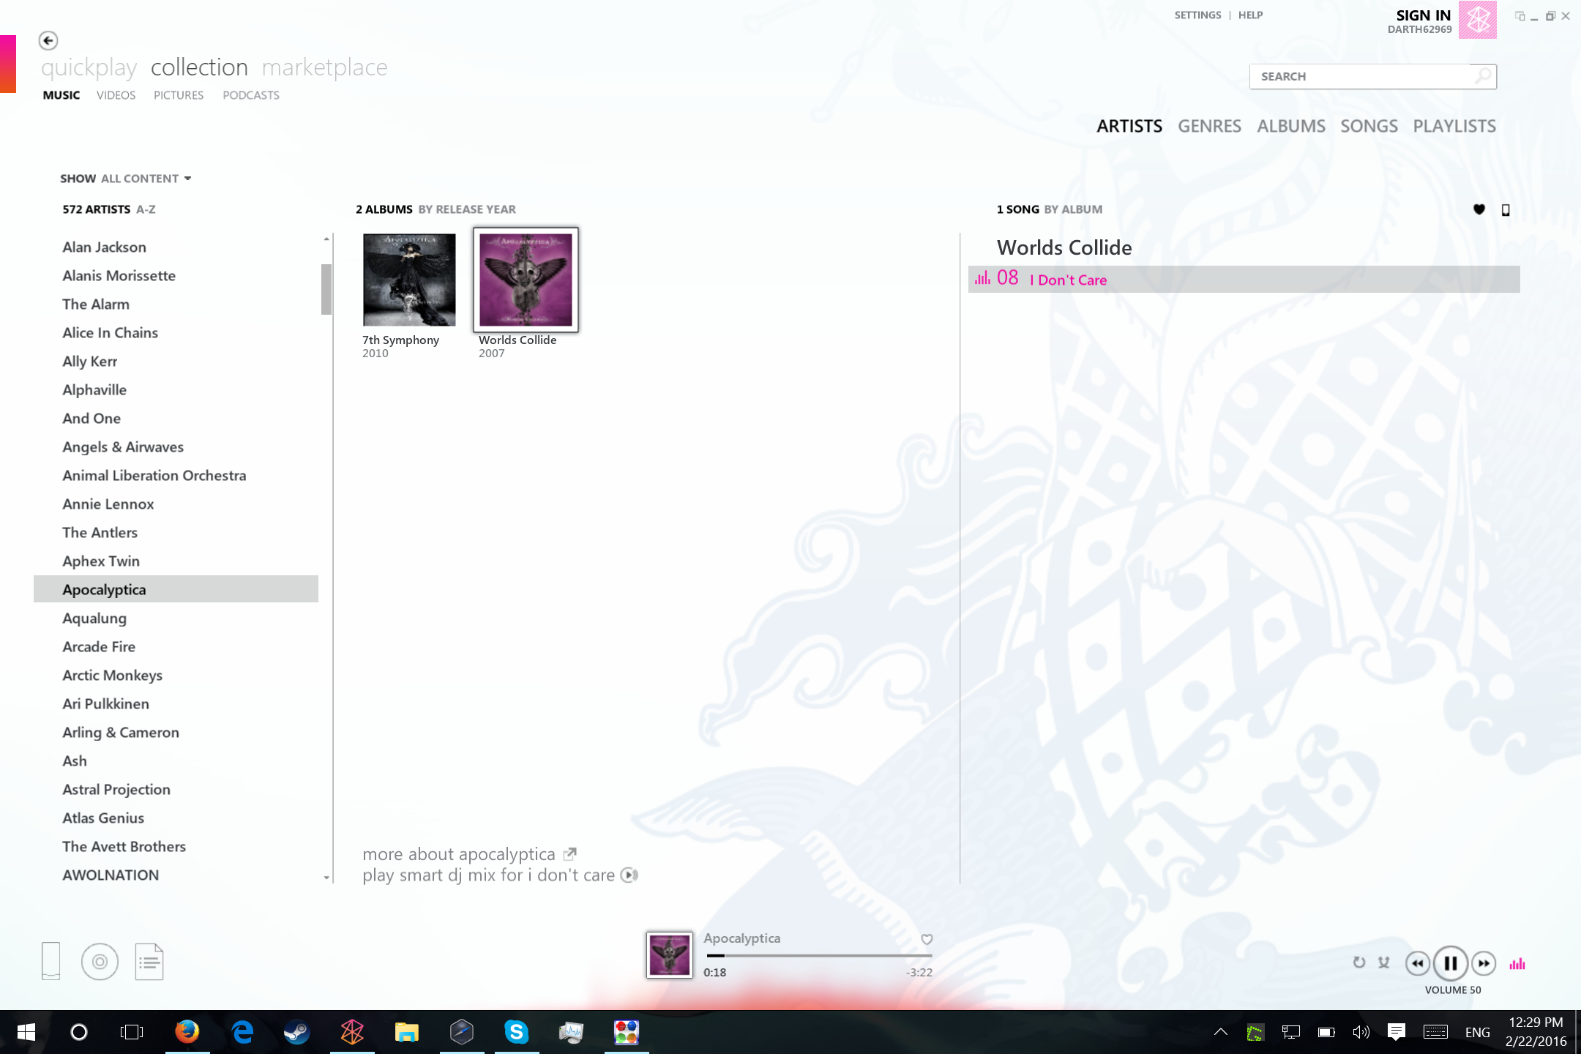Toggle shuffle playback

click(1383, 963)
